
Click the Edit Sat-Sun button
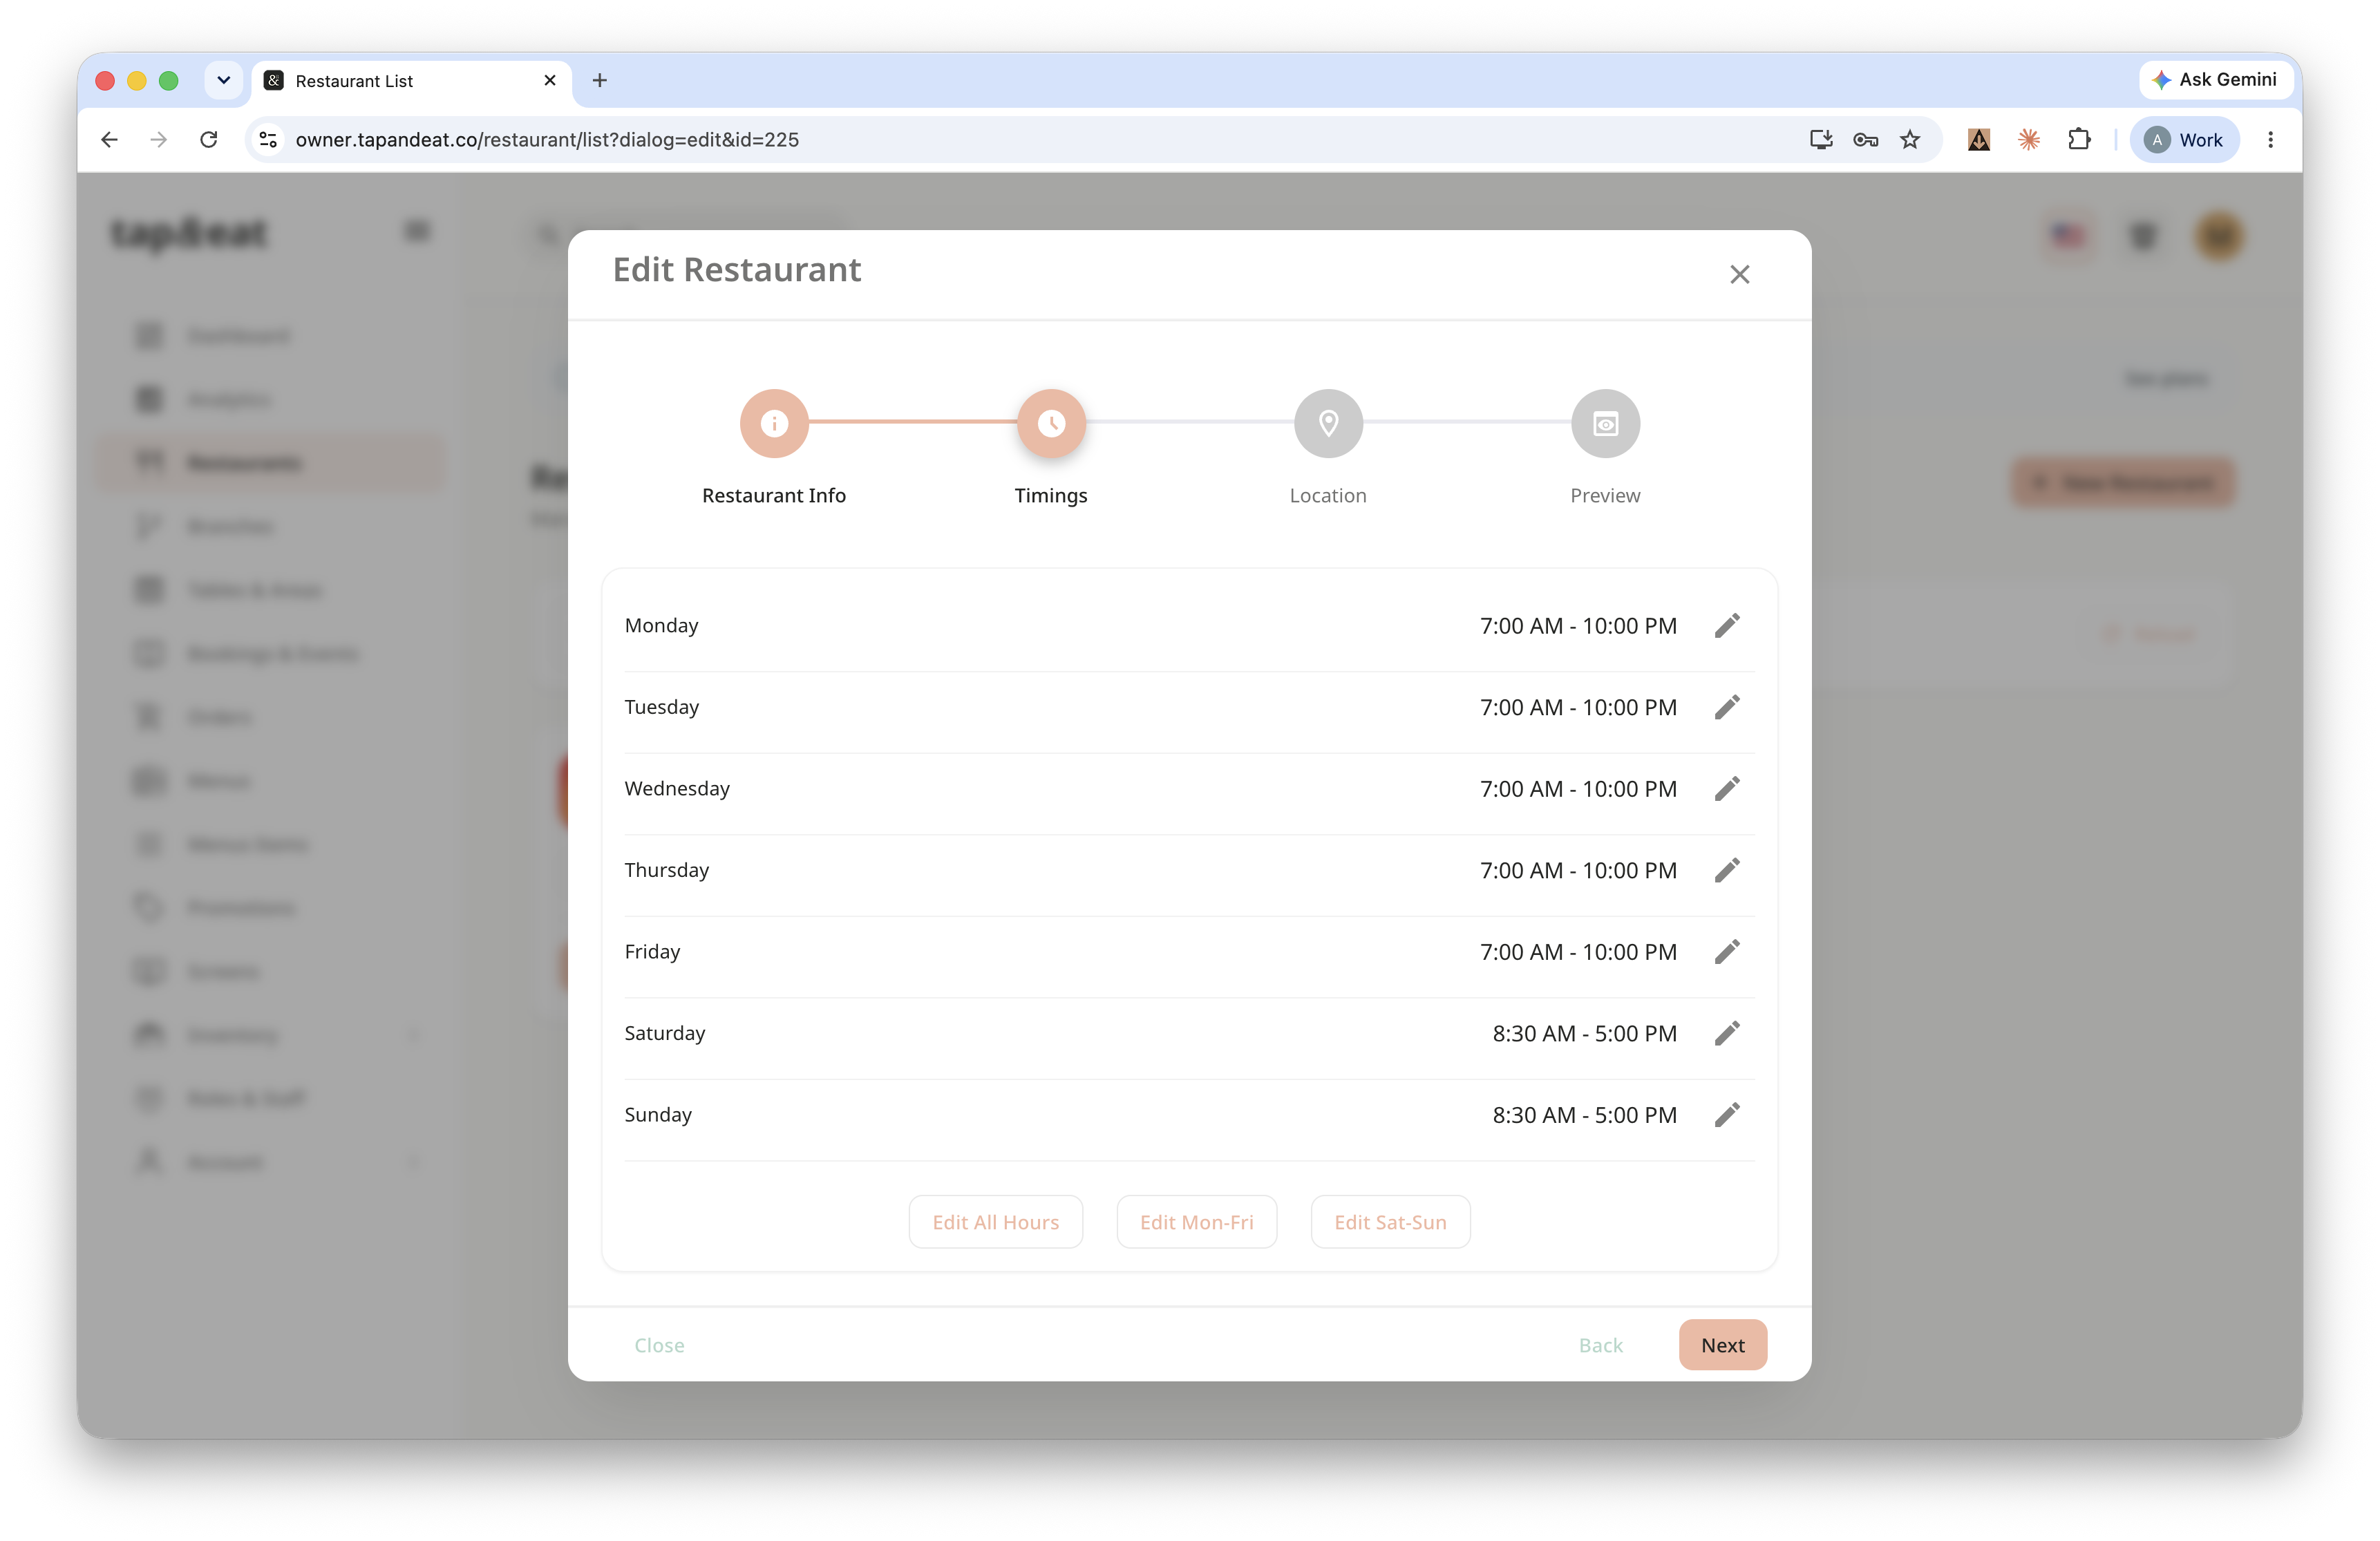tap(1390, 1222)
